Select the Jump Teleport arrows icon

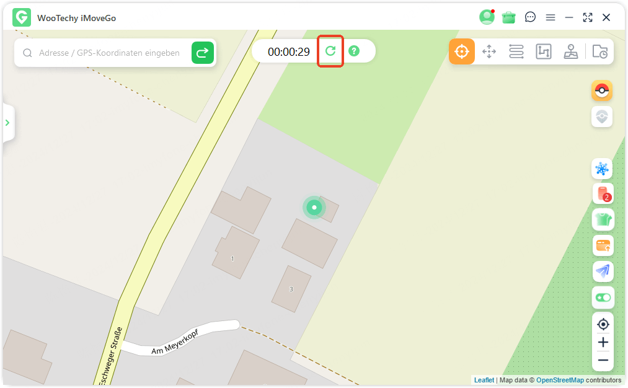tap(489, 51)
